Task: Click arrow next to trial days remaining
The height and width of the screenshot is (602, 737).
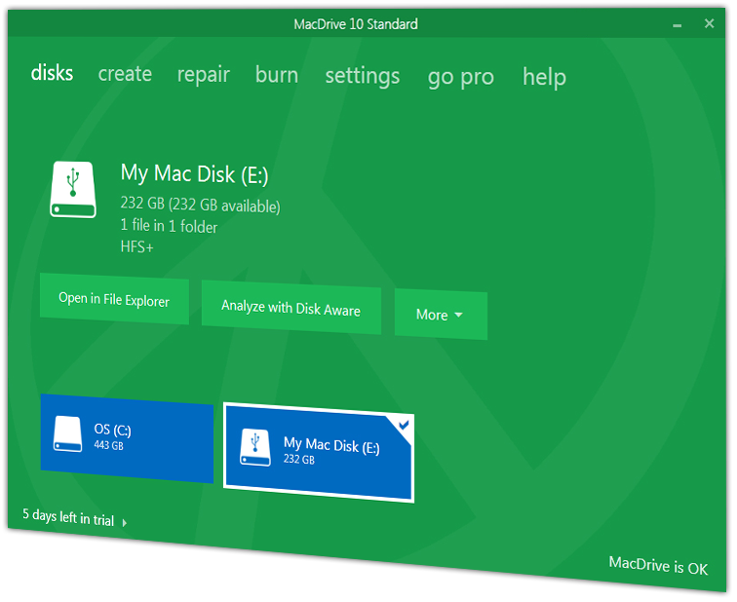Action: [125, 523]
